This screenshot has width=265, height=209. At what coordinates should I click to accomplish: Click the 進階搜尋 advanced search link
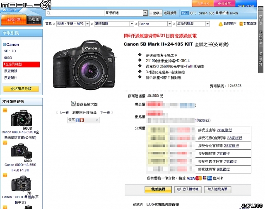click(170, 13)
